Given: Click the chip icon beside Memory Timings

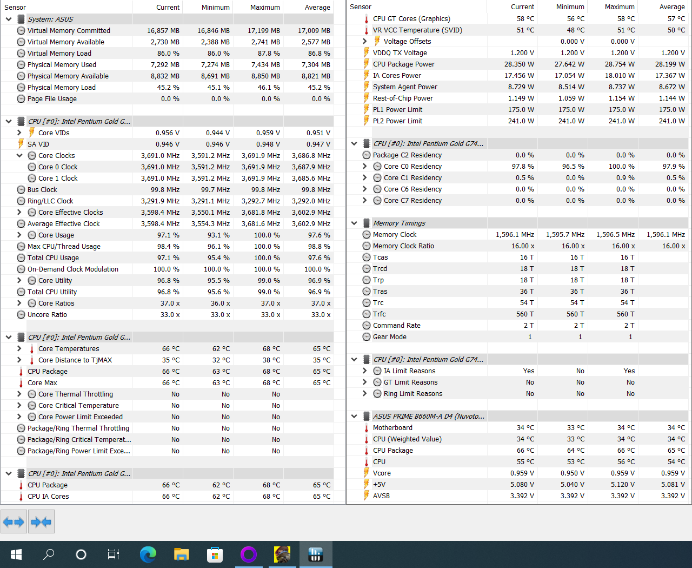Looking at the screenshot, I should click(x=367, y=223).
